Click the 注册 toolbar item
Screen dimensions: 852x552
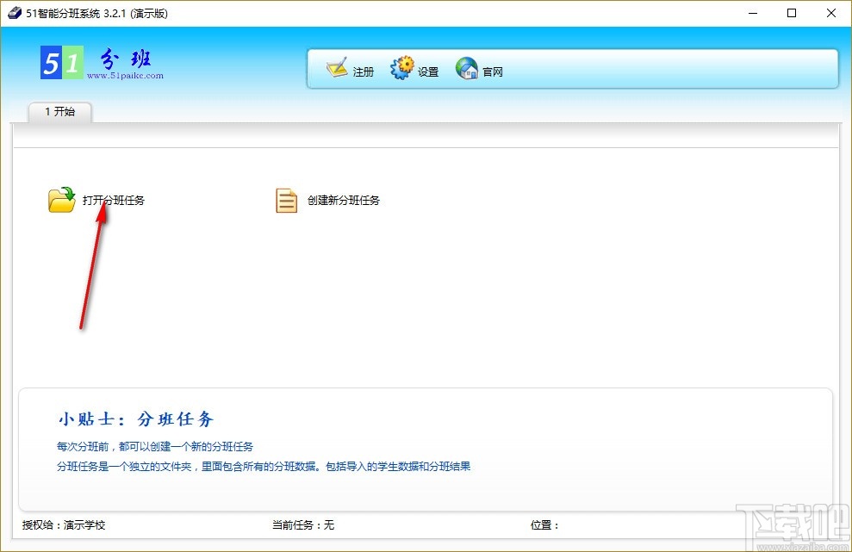pyautogui.click(x=362, y=72)
